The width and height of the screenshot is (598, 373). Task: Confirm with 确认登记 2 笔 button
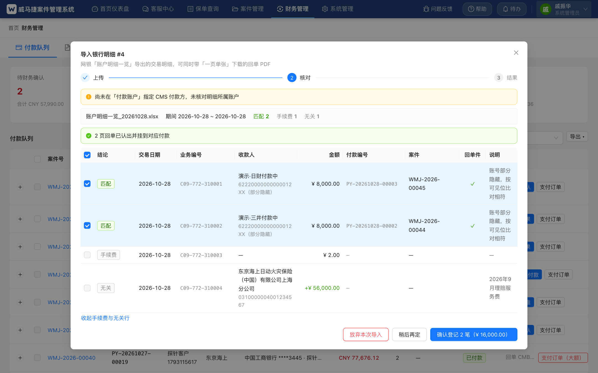pyautogui.click(x=474, y=335)
